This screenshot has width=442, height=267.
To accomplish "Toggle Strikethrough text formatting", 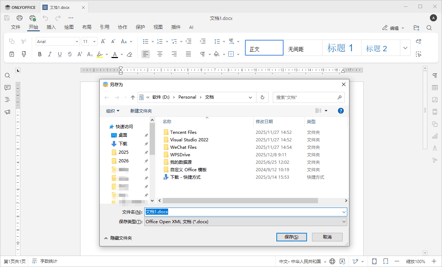I will click(x=70, y=54).
